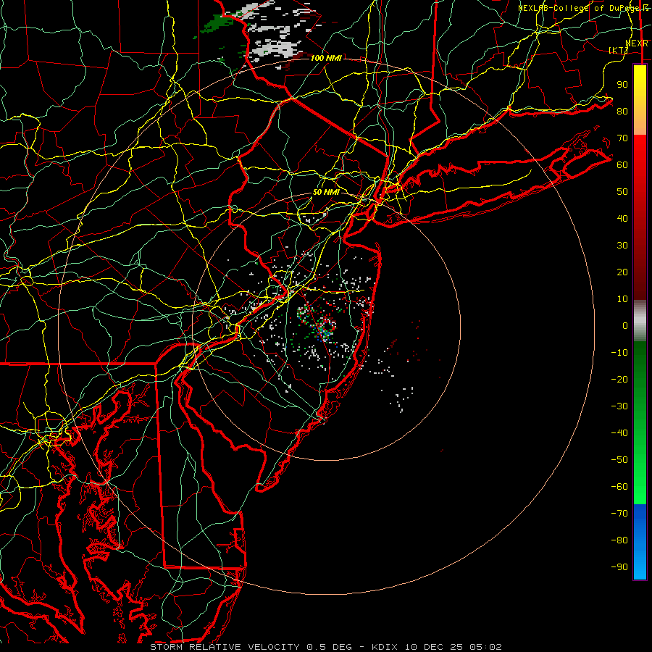Click the -60 value on the velocity scale
Screen dimensions: 652x652
pos(619,487)
